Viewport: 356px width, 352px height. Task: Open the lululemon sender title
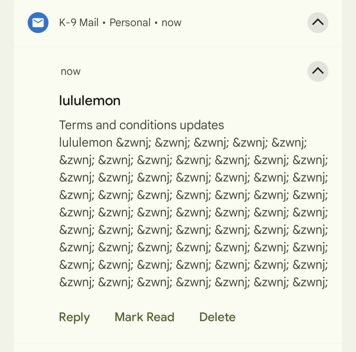[x=90, y=100]
